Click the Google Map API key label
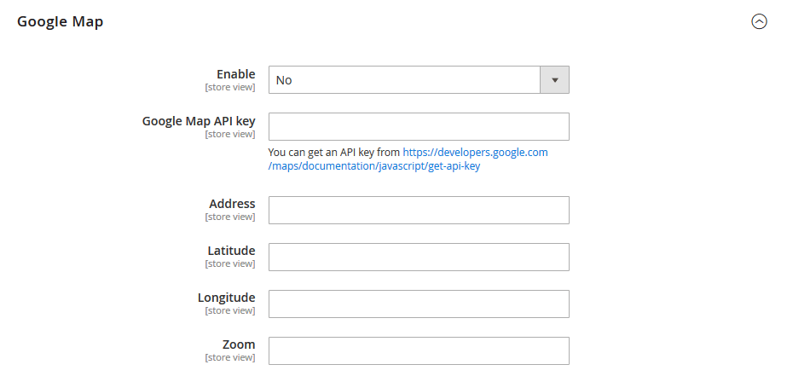This screenshot has width=787, height=382. (x=199, y=120)
